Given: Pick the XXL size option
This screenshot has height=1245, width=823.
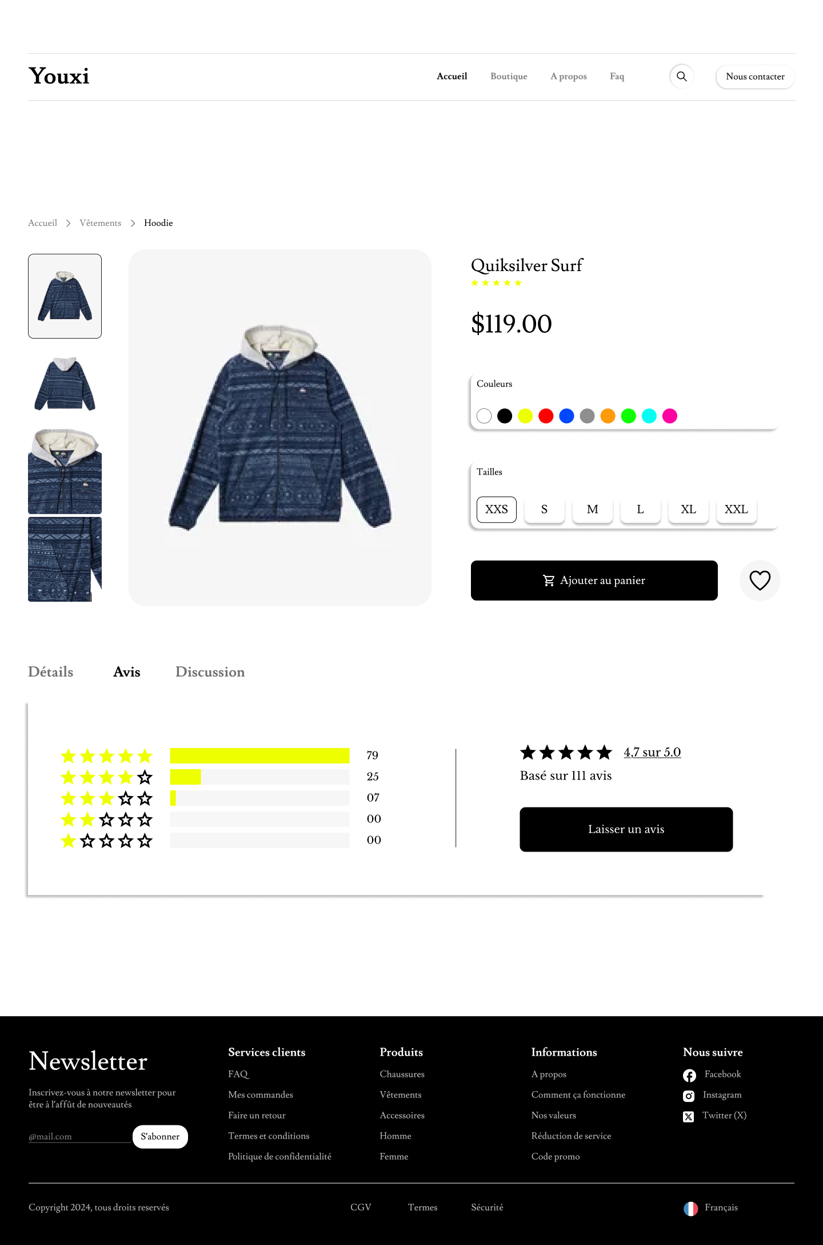Looking at the screenshot, I should [737, 510].
